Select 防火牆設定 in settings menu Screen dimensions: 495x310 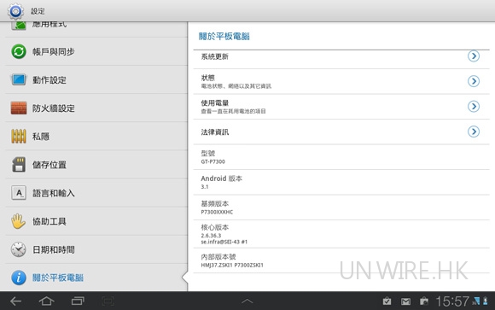[96, 108]
